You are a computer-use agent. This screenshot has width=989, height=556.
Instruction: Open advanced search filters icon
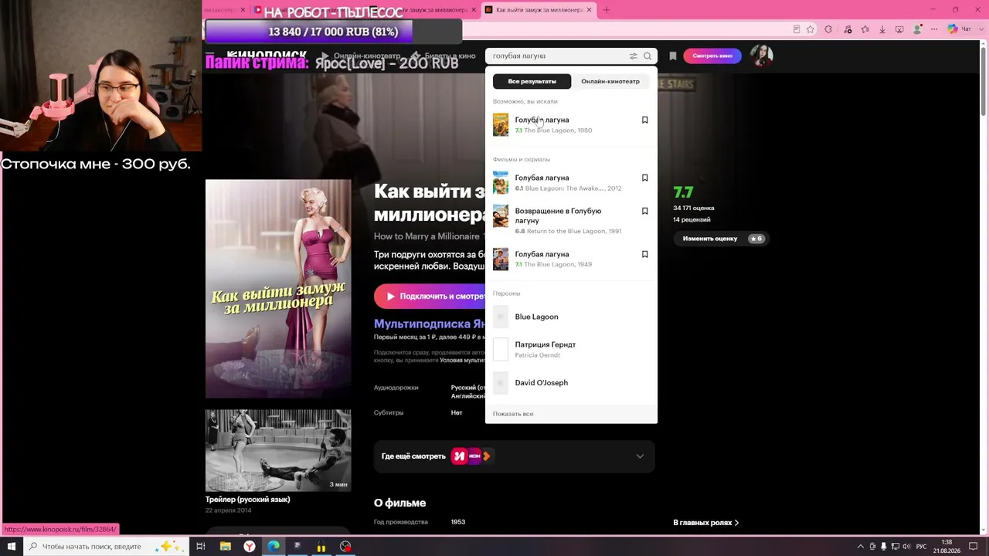(x=633, y=56)
